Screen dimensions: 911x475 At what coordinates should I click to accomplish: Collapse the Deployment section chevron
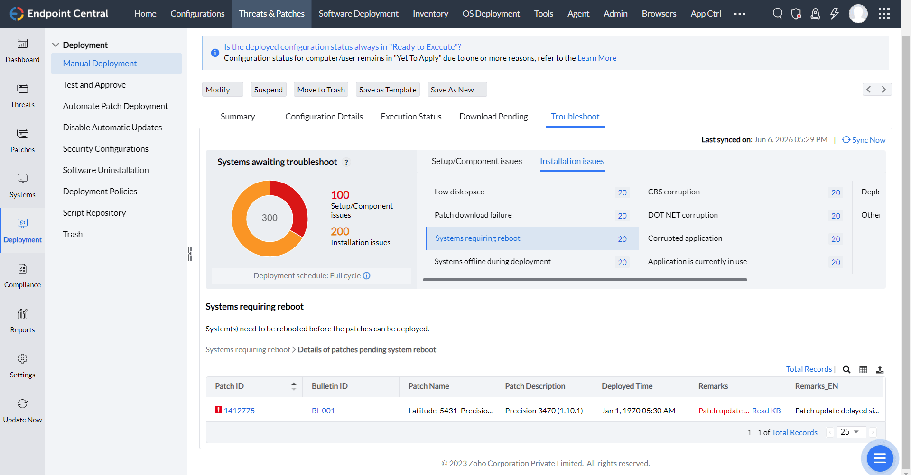point(56,45)
